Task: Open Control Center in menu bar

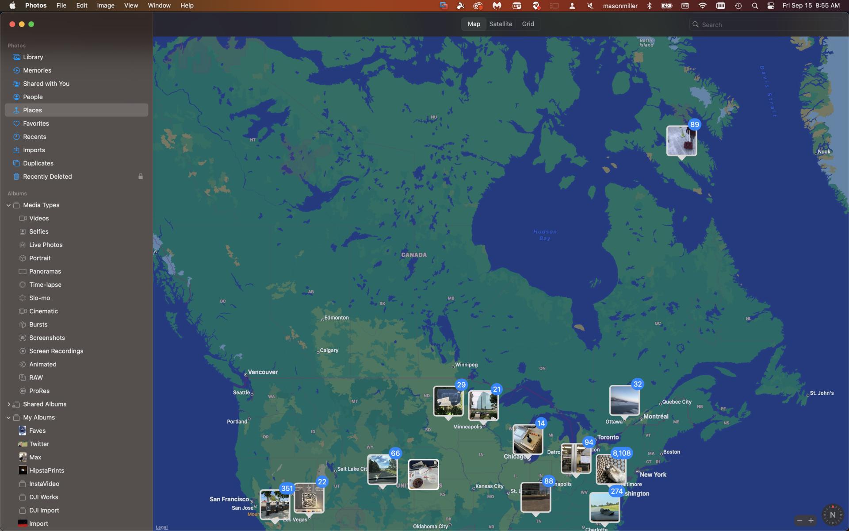Action: (x=771, y=6)
